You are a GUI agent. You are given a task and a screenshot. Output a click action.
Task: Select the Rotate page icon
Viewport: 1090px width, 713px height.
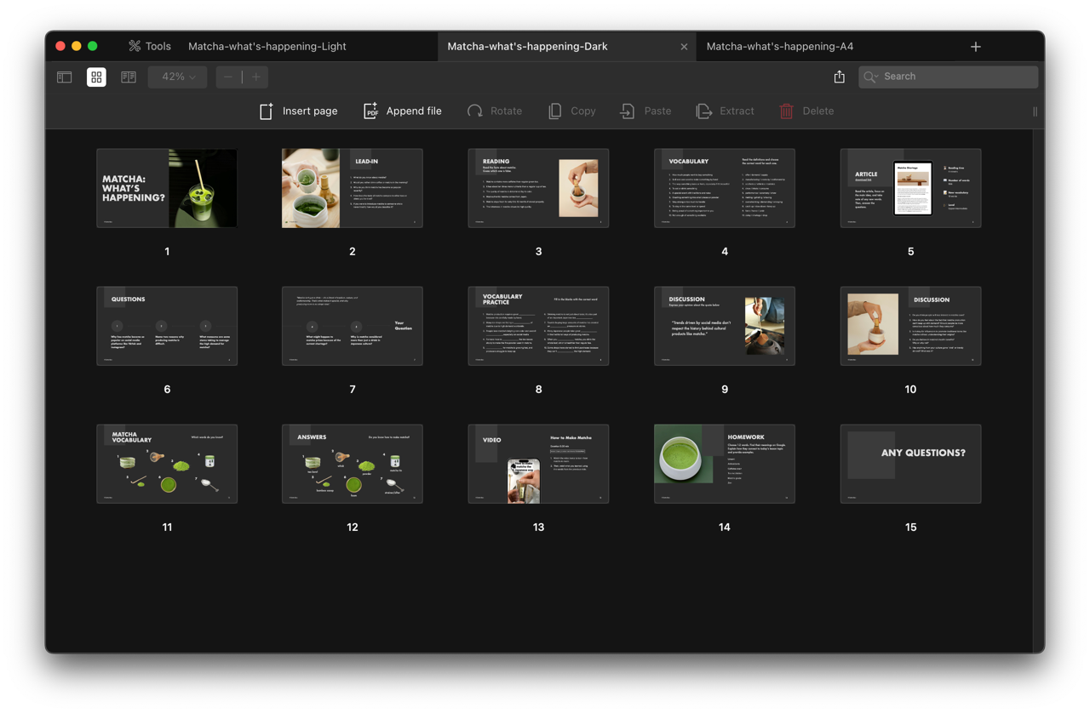click(x=495, y=111)
